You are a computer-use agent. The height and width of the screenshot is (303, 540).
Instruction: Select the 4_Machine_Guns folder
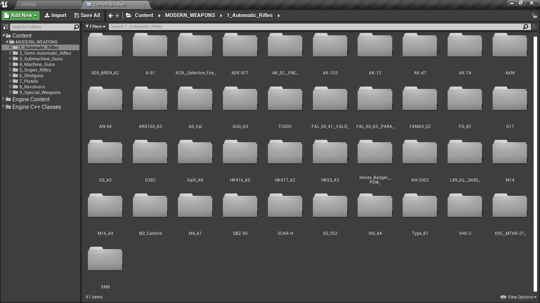(37, 64)
